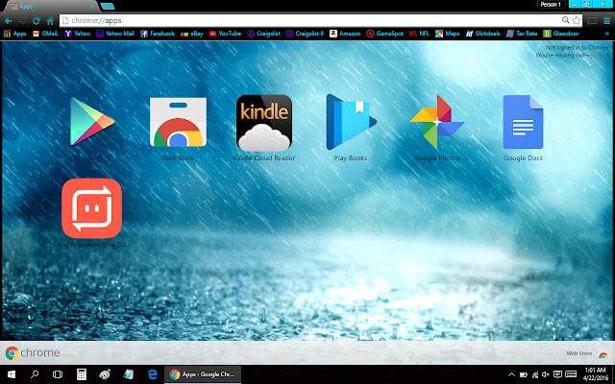
Task: Click the sign in link
Action: coord(600,56)
